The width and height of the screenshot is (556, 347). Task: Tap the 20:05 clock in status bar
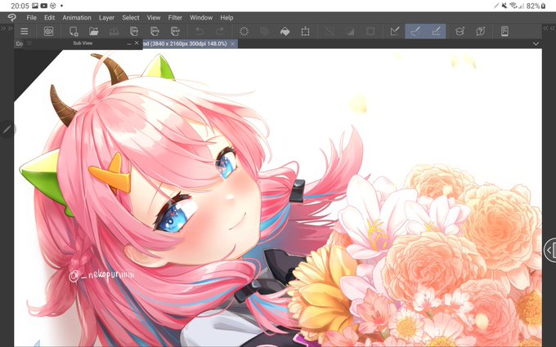tap(20, 6)
